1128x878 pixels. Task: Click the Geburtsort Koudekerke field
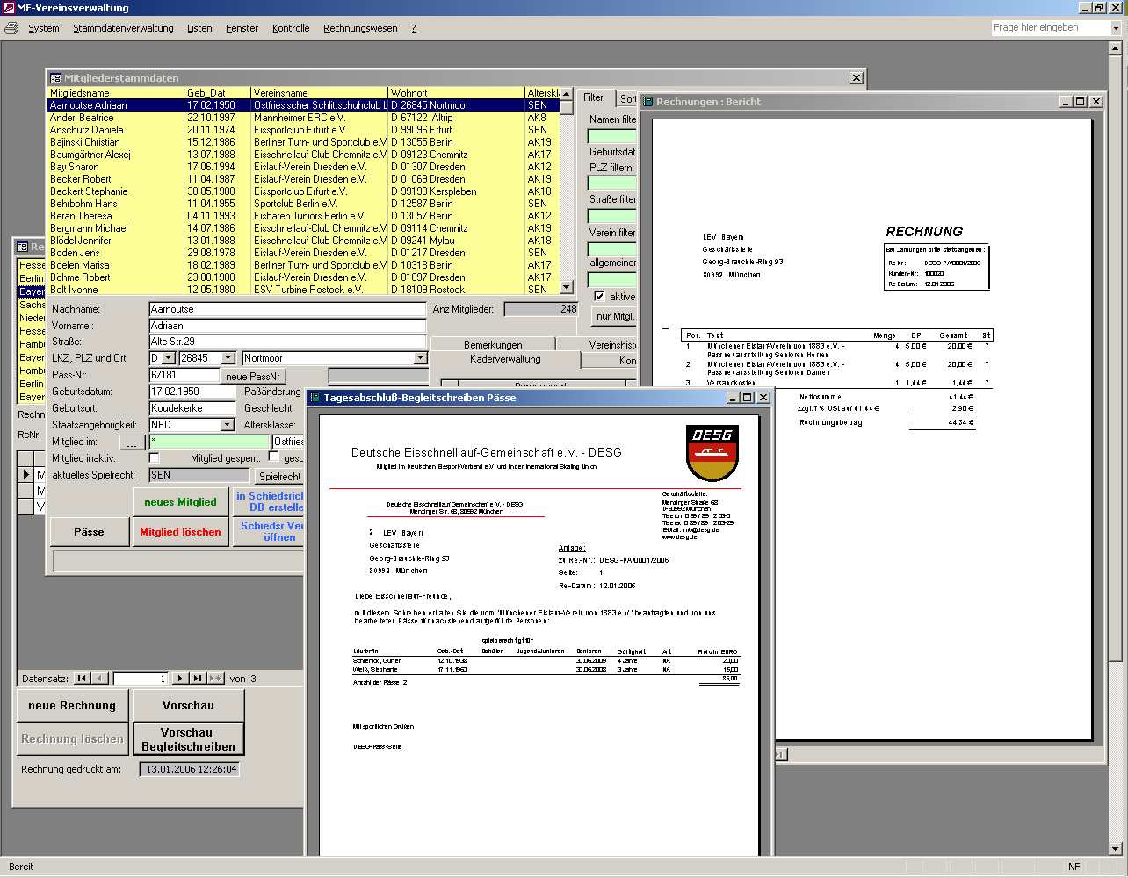[x=192, y=408]
